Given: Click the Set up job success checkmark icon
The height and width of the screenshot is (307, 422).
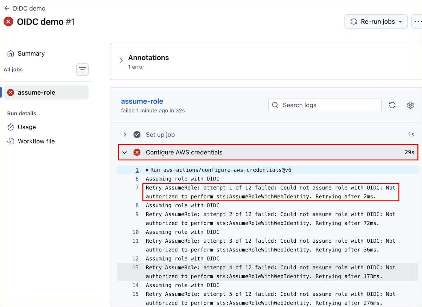Looking at the screenshot, I should 137,135.
